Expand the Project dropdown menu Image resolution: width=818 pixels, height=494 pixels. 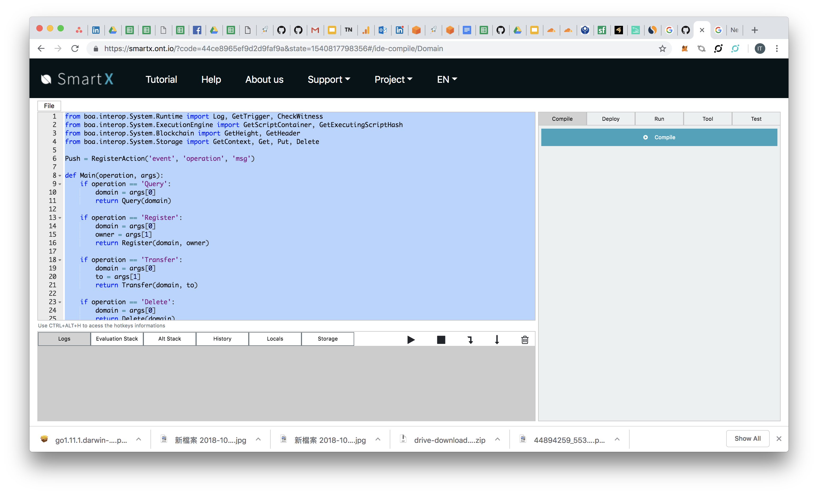pos(393,79)
